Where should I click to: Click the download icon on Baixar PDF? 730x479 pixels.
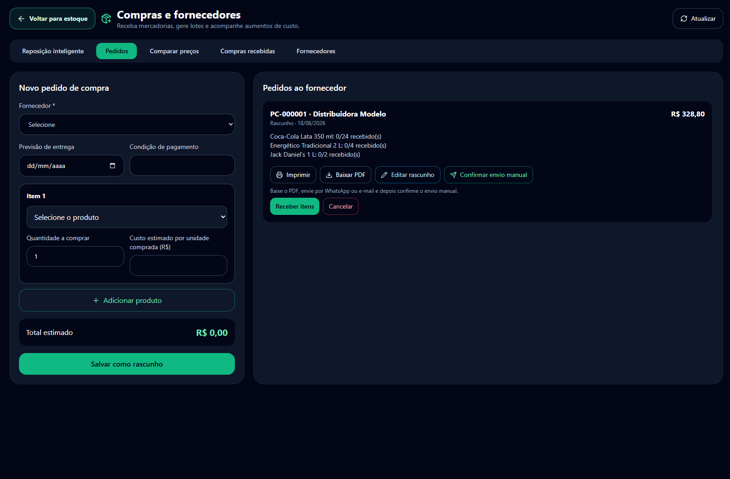pos(329,175)
